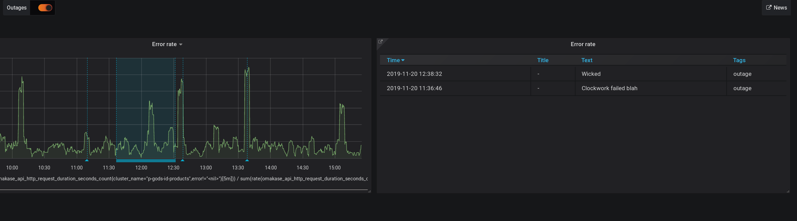Open the News link
Screen dimensions: 797x221
click(776, 8)
